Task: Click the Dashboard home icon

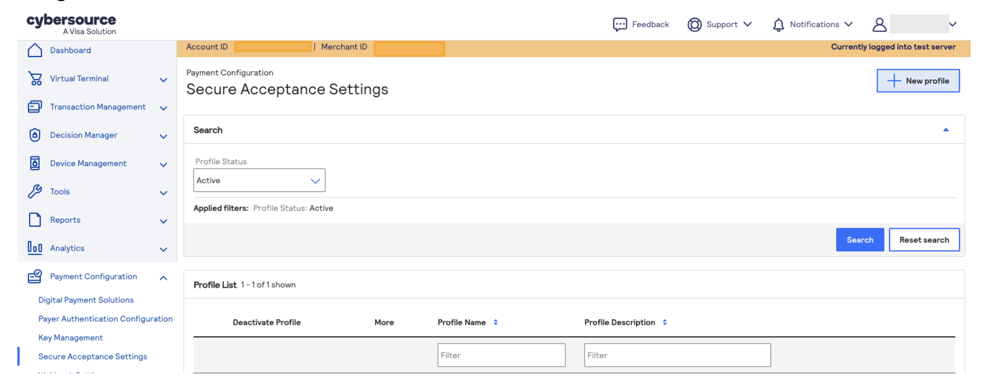Action: point(35,50)
